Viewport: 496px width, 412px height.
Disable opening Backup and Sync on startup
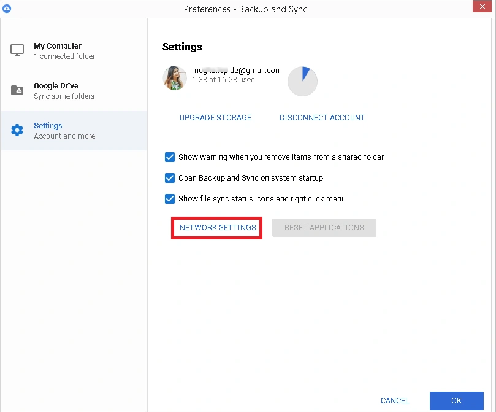[170, 178]
